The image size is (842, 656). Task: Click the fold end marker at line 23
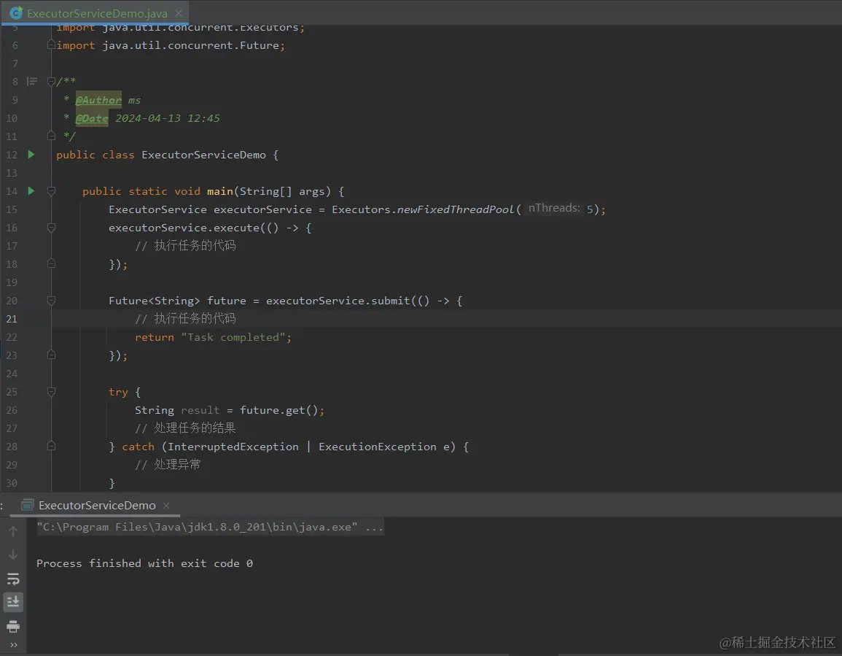[51, 355]
